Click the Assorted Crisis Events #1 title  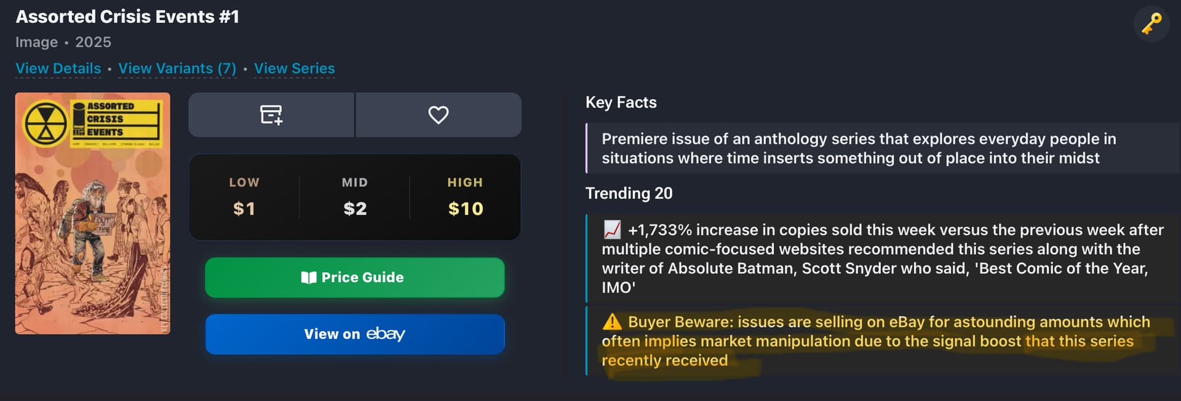coord(127,17)
